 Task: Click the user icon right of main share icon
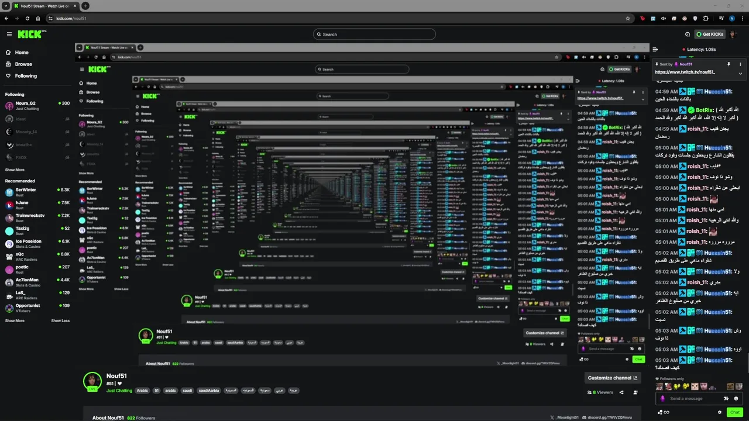[x=635, y=392]
